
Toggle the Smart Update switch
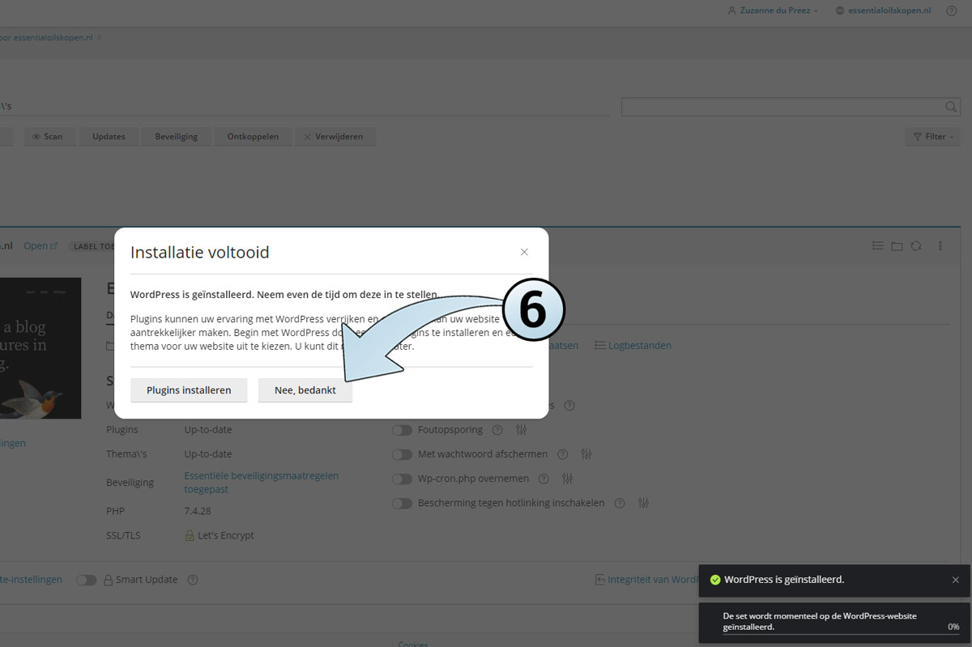tap(87, 580)
